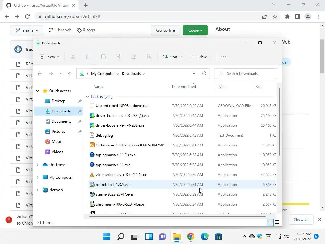Click the Explorer horizontal scrollbar
This screenshot has width=325, height=244.
point(177,216)
